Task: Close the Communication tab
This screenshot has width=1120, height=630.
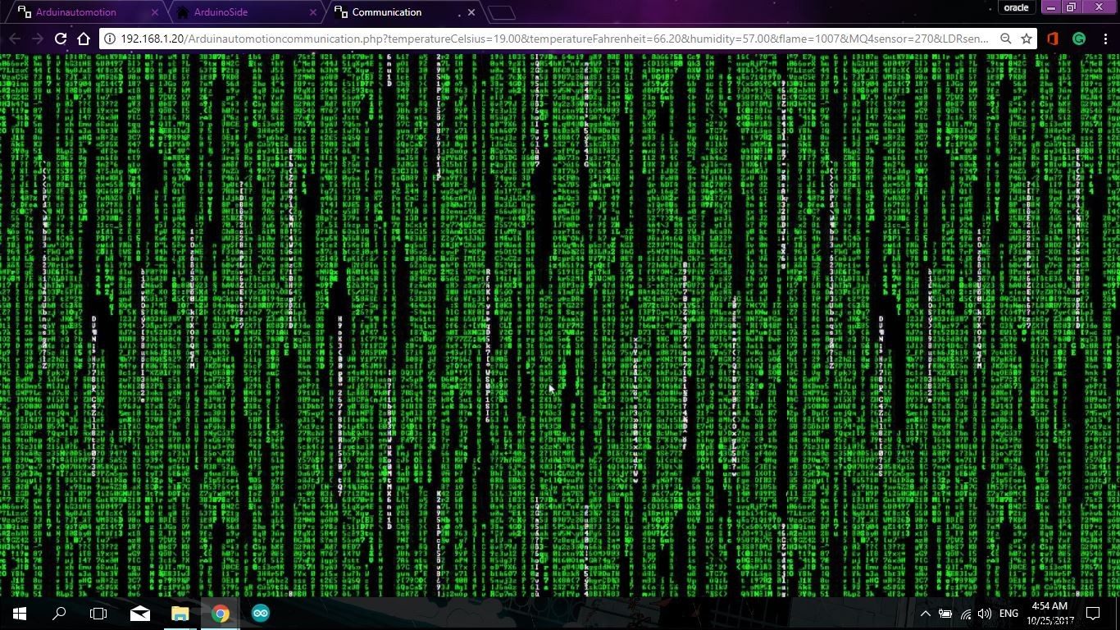Action: coord(471,12)
